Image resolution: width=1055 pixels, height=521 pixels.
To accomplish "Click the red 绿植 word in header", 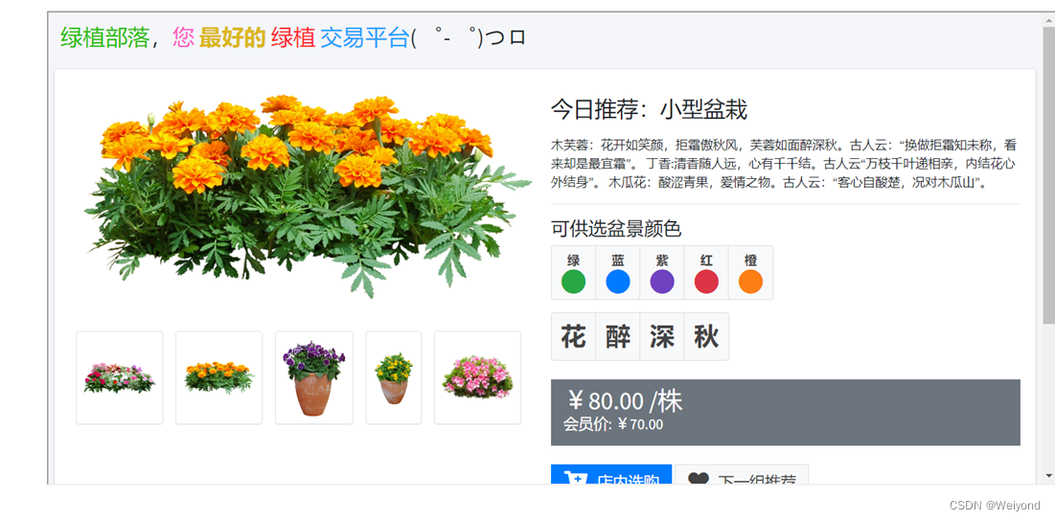I will tap(292, 37).
